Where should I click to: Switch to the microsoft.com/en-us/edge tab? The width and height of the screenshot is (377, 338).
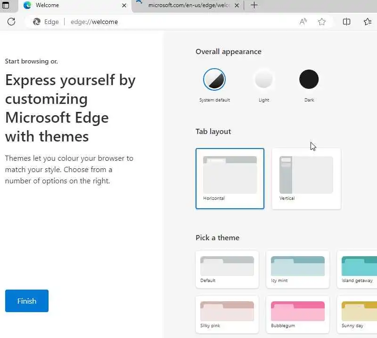tap(188, 5)
